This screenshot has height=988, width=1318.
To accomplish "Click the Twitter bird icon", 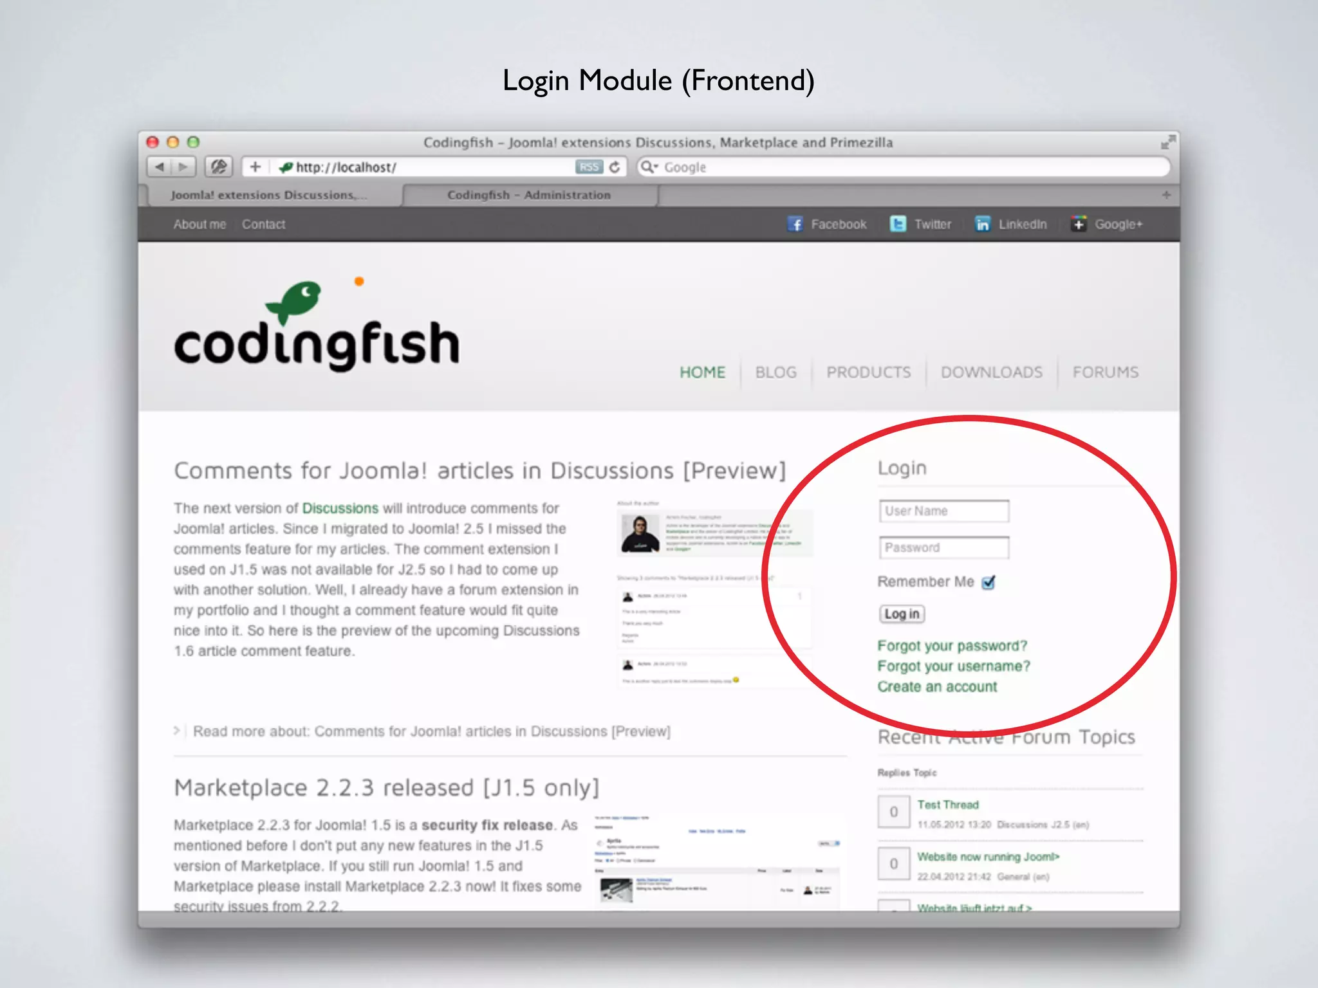I will coord(898,224).
